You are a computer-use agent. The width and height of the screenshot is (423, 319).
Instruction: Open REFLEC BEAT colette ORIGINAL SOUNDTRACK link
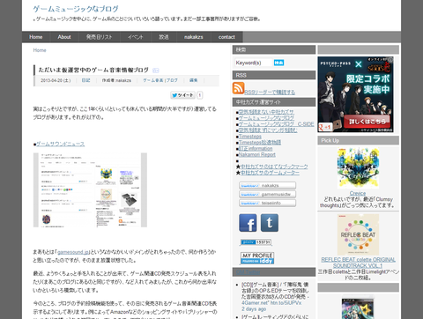(x=358, y=263)
